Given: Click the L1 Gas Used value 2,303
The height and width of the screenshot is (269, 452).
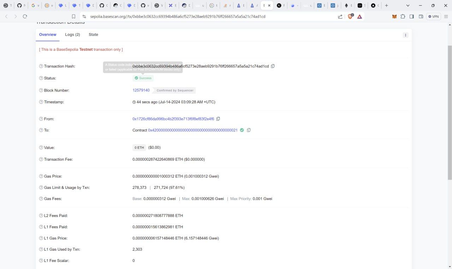Looking at the screenshot, I should pyautogui.click(x=137, y=250).
